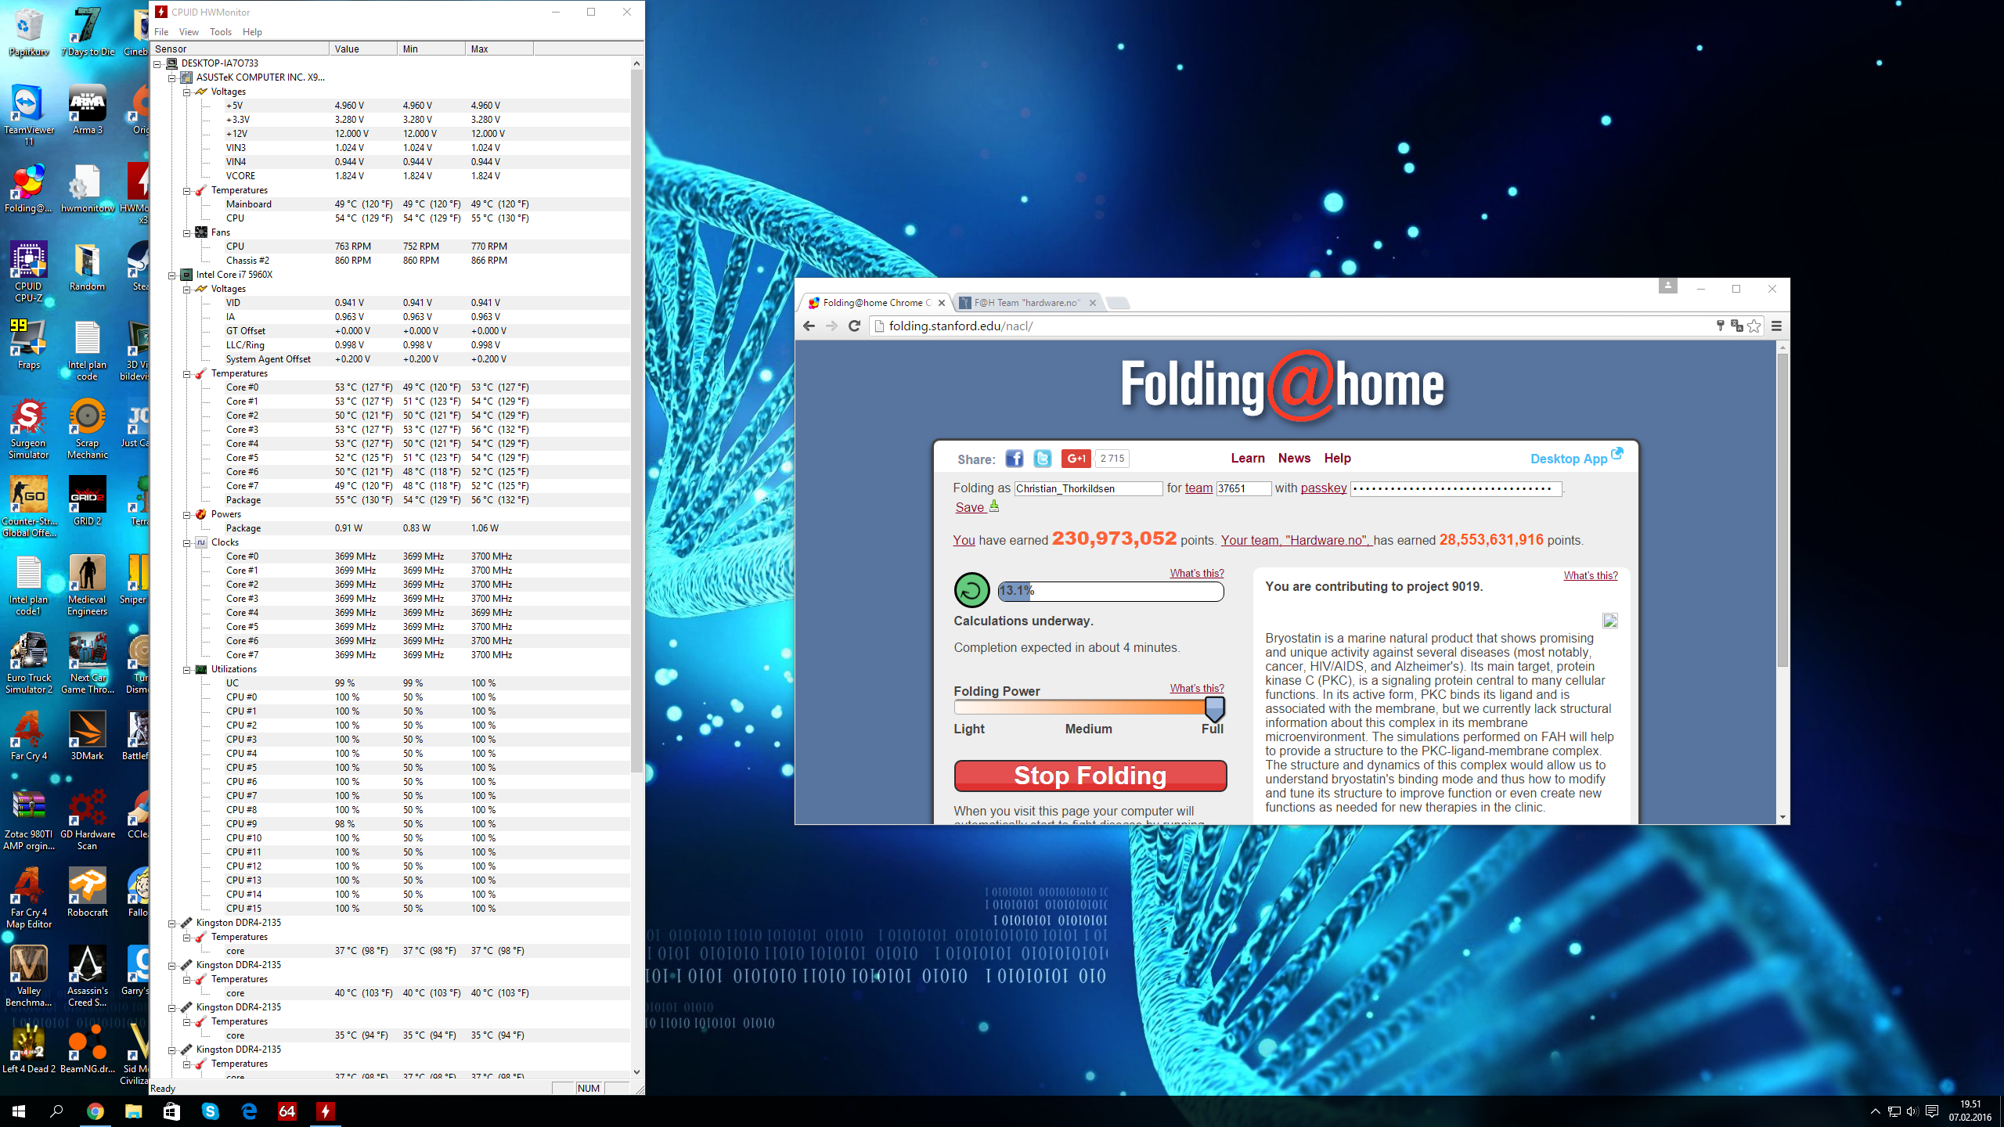Screen dimensions: 2004x1127
Task: Launch Euro Truck Simulator 2 icon
Action: pyautogui.click(x=29, y=663)
